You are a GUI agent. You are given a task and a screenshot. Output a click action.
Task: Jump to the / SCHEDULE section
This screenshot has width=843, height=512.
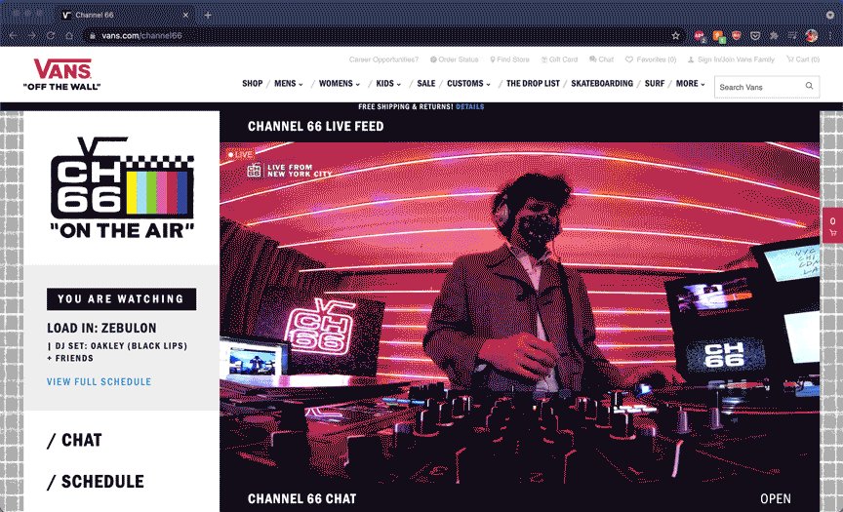click(96, 482)
